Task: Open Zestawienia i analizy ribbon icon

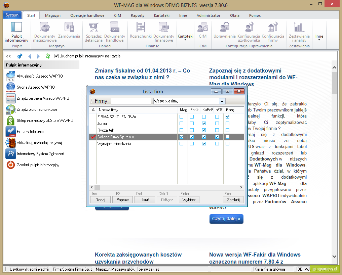Action: point(299,27)
